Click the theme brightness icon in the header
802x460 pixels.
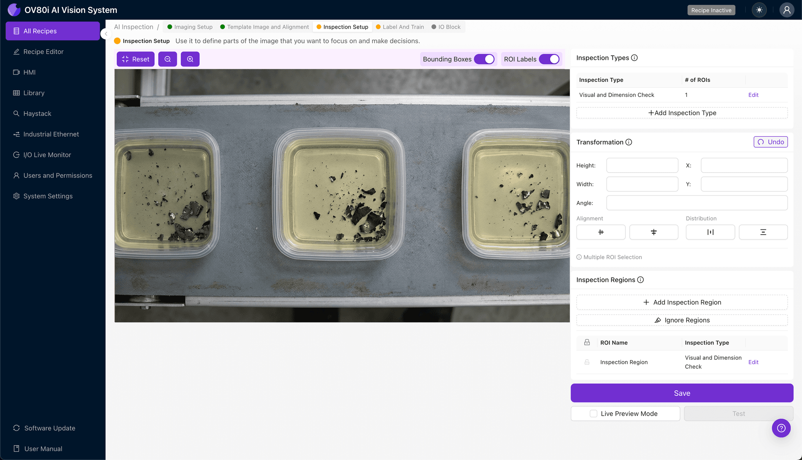(x=759, y=10)
